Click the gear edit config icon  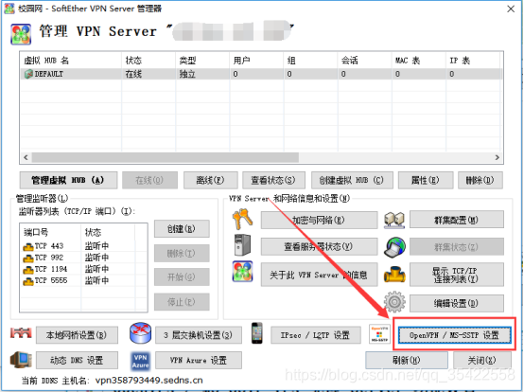tap(394, 302)
